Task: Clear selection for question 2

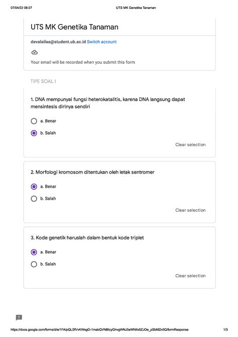Action: [x=190, y=210]
